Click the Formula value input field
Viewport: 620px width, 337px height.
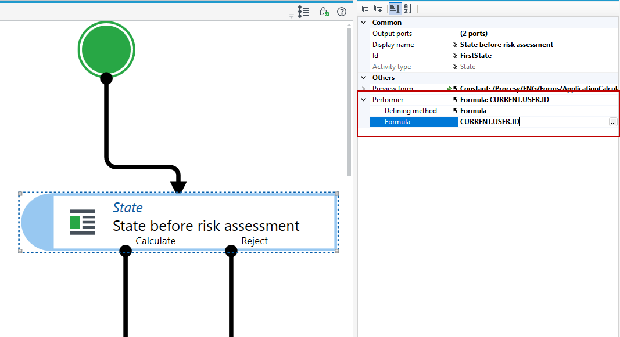(x=533, y=122)
